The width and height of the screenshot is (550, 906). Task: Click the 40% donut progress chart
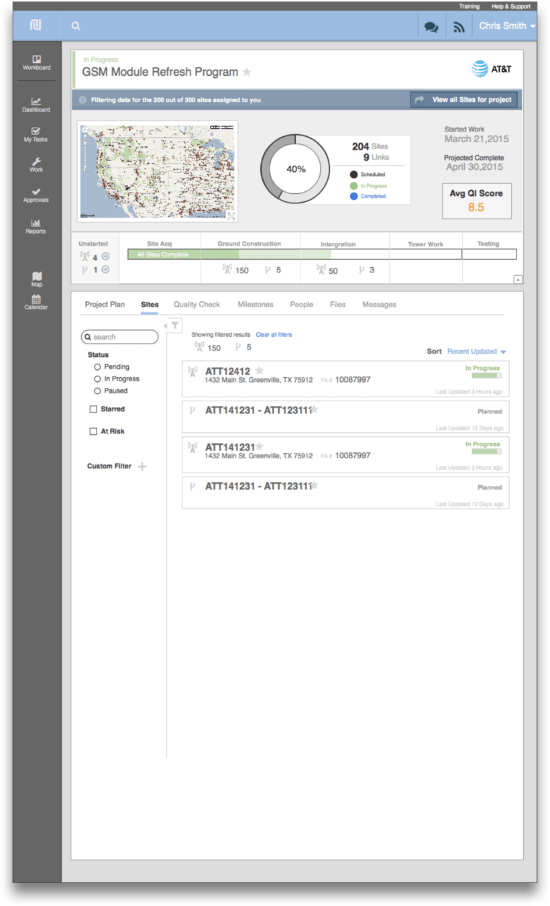[x=296, y=169]
